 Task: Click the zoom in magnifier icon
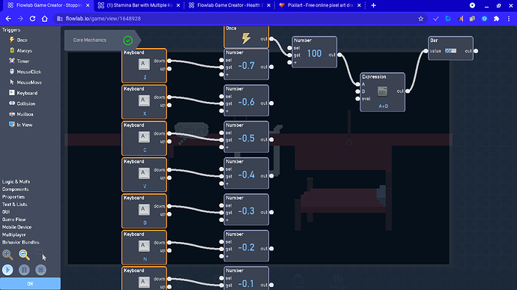coord(7,255)
